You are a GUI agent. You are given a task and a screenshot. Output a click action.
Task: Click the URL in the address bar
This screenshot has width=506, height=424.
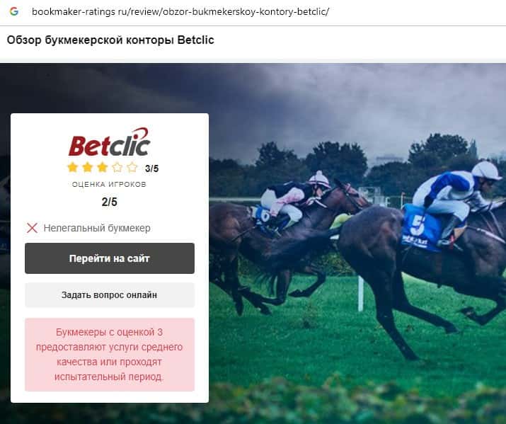180,12
